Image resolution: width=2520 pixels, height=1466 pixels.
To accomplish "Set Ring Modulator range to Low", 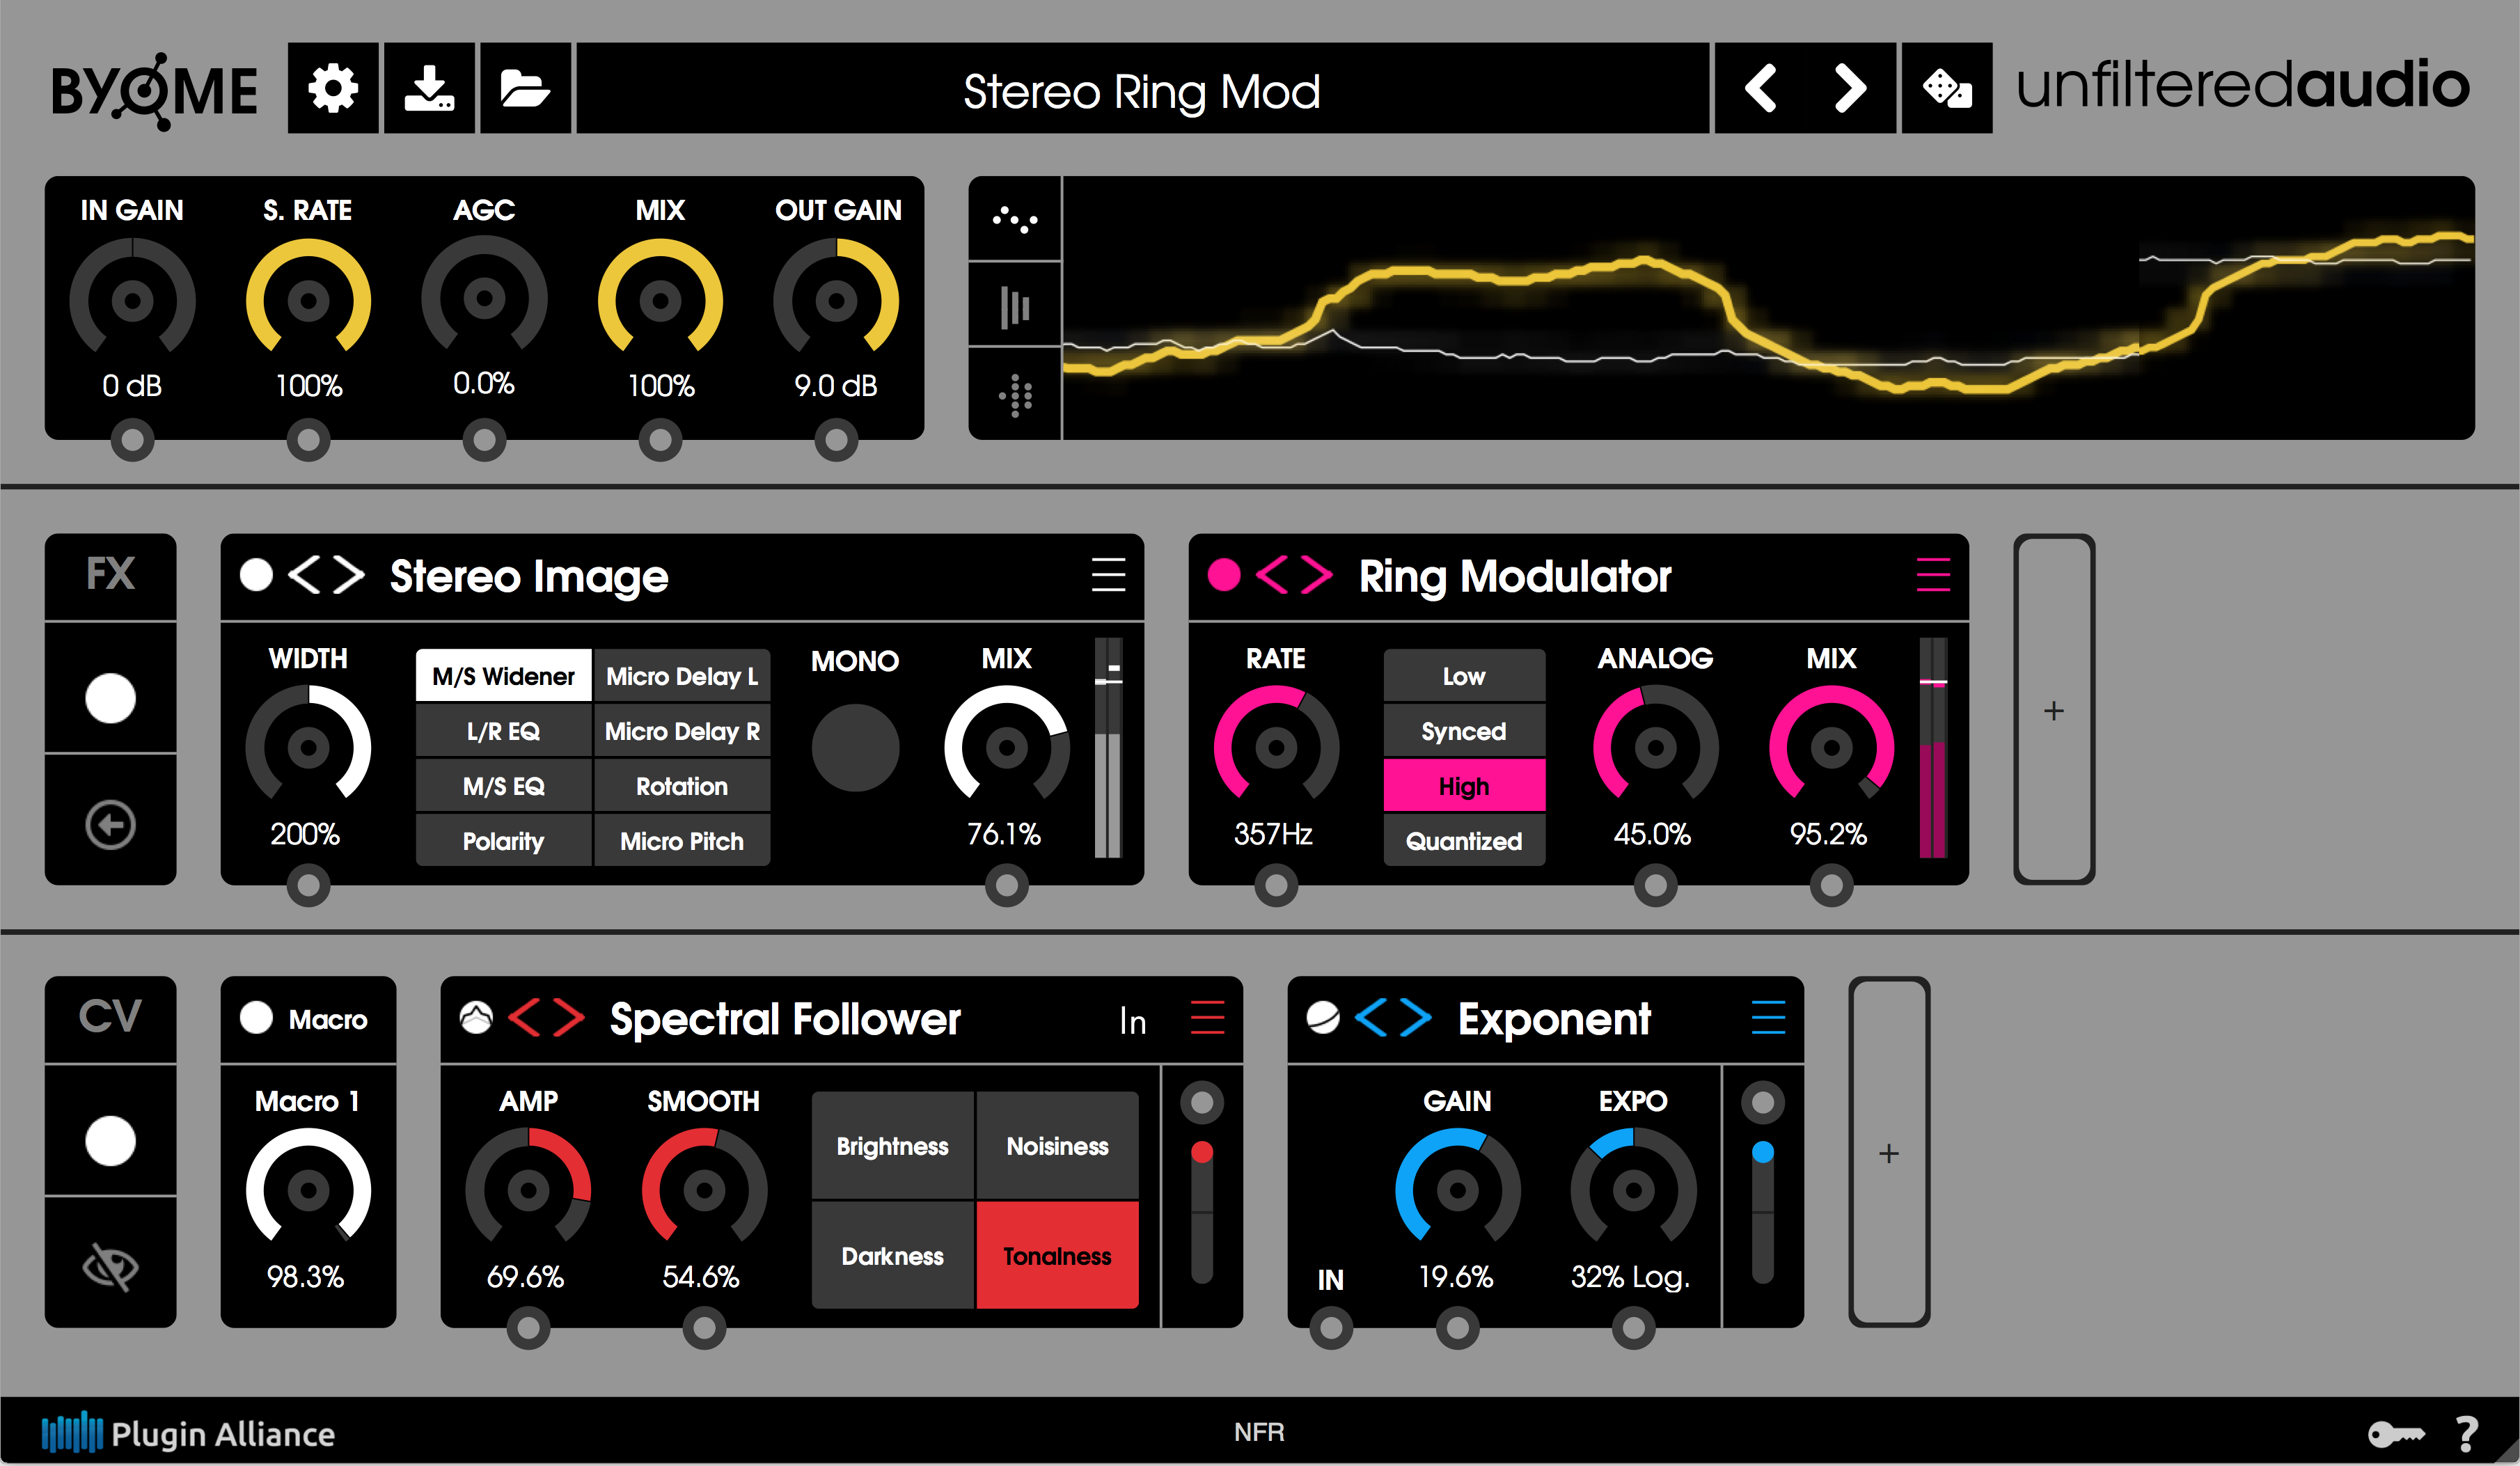I will pos(1464,676).
